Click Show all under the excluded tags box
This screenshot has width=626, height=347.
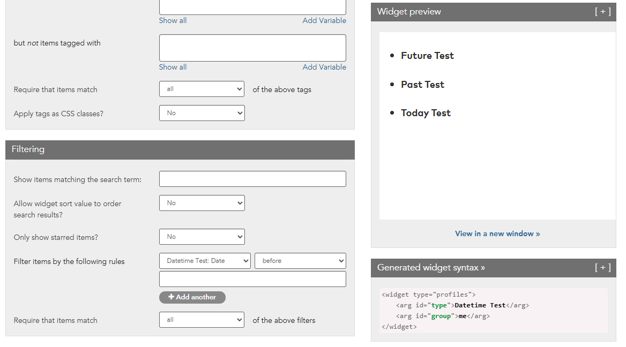coord(173,67)
